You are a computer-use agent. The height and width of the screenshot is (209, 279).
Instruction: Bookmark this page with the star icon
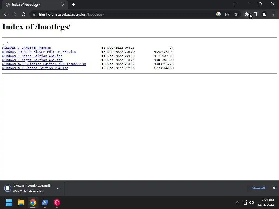point(236,14)
